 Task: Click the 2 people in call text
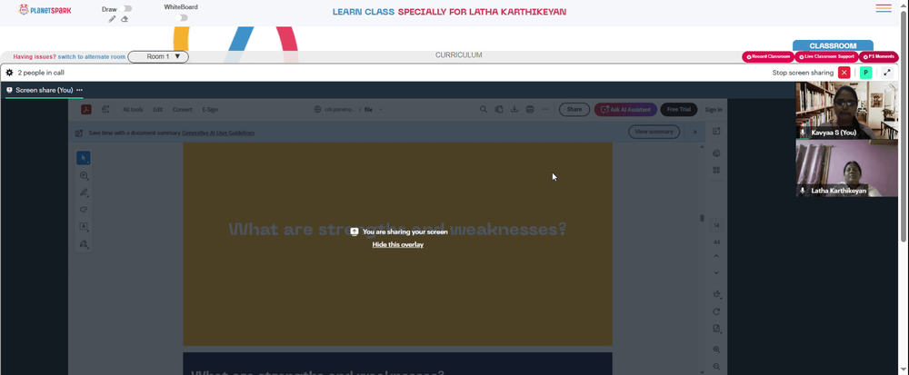41,73
